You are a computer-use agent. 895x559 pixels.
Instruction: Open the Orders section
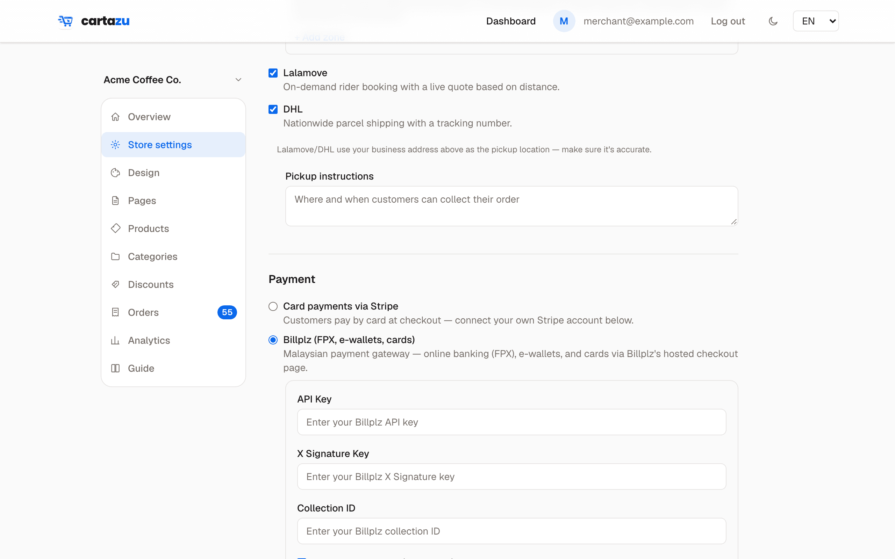click(173, 312)
